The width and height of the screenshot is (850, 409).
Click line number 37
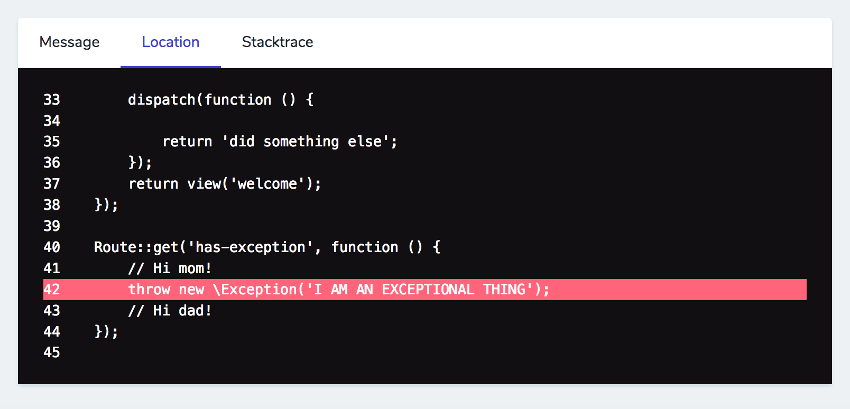[52, 184]
